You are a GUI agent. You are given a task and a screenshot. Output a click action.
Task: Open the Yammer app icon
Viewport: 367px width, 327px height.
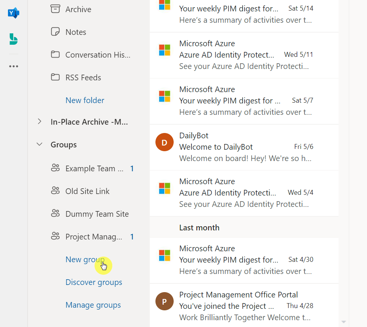(x=14, y=13)
